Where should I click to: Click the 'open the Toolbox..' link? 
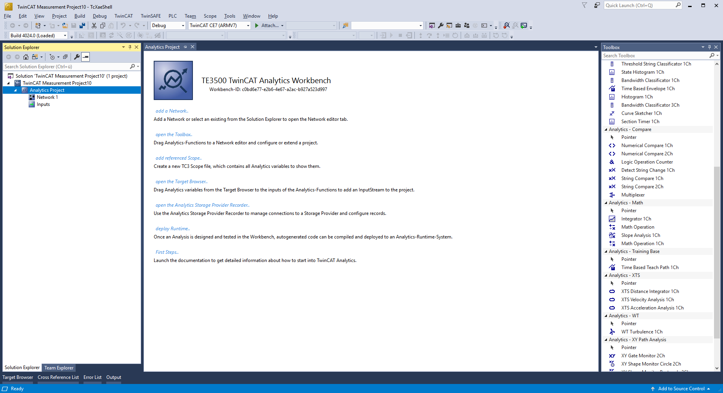click(174, 135)
